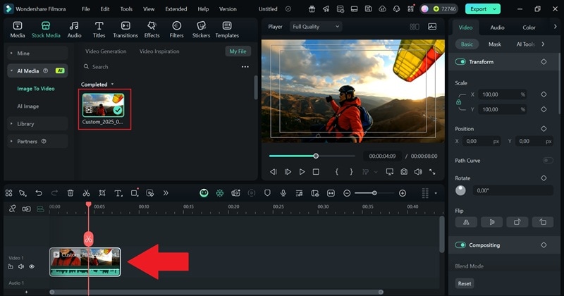Open the Export dropdown arrow
564x296 pixels.
[x=495, y=9]
